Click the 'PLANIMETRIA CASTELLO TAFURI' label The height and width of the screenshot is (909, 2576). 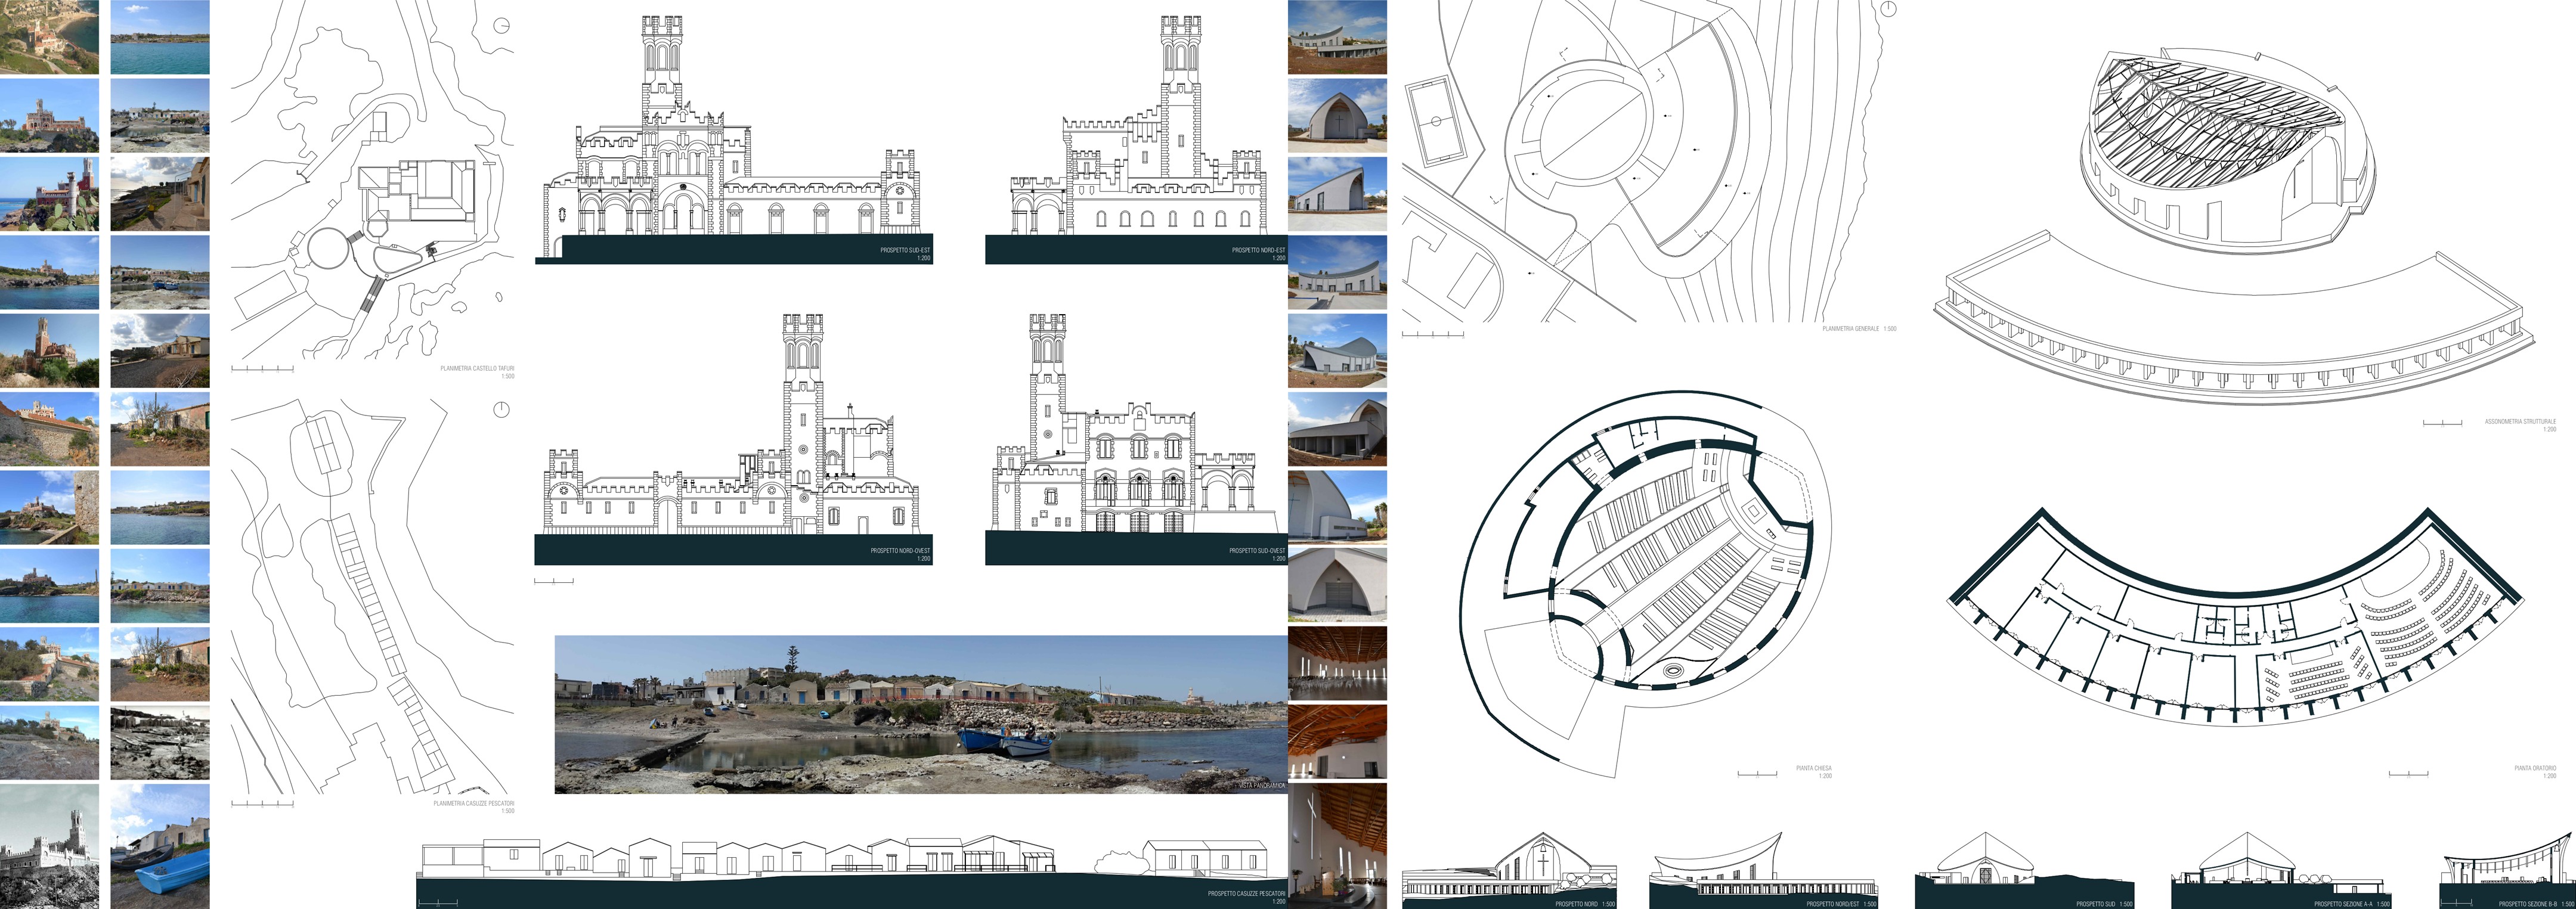pos(477,369)
